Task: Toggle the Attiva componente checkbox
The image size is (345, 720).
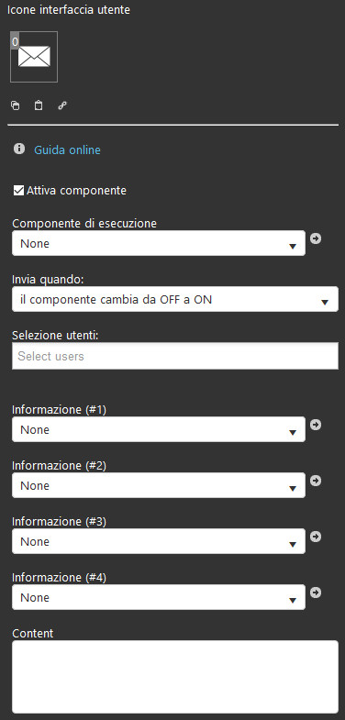Action: coord(18,191)
